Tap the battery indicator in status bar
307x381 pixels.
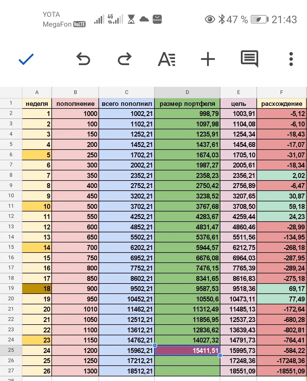(x=259, y=19)
